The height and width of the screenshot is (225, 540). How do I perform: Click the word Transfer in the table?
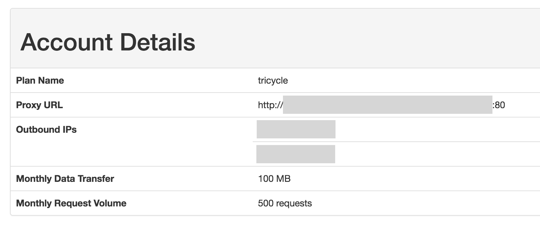point(96,179)
